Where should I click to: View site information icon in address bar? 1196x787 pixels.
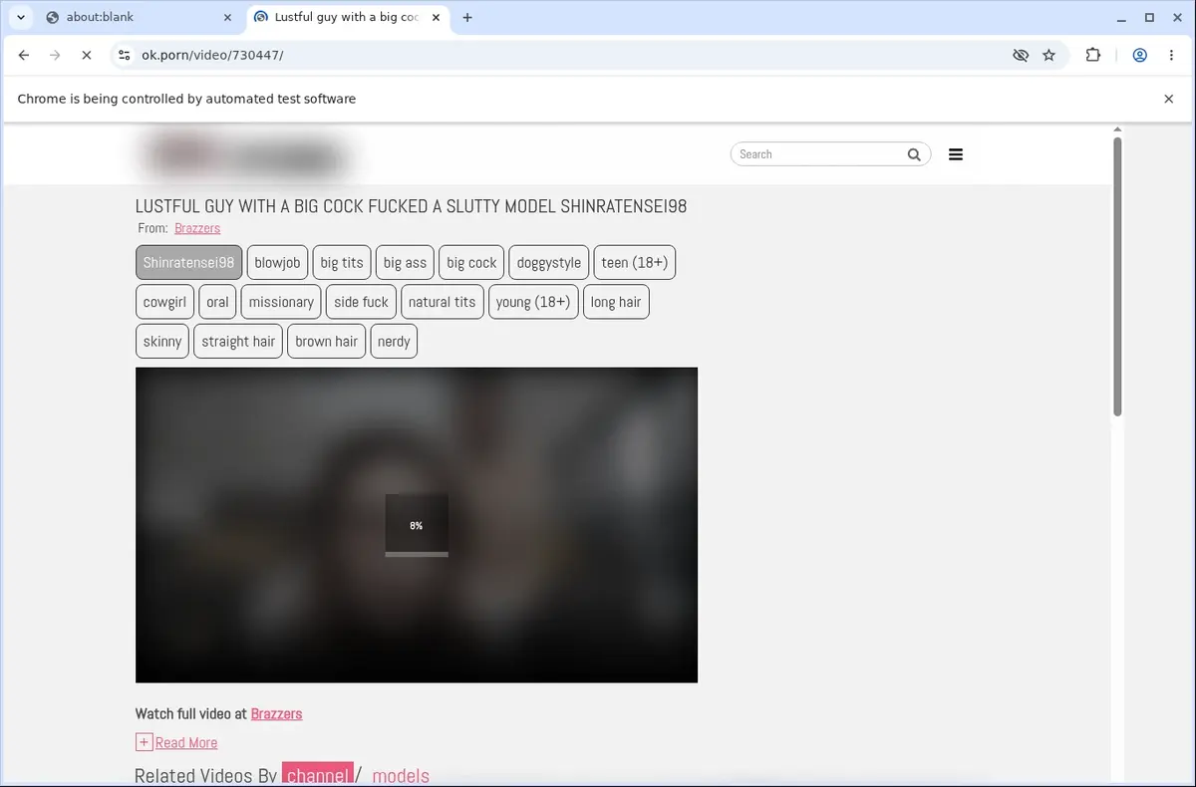point(124,56)
